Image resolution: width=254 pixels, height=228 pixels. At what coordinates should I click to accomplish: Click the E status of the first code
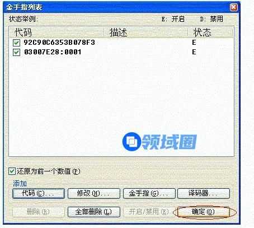click(x=194, y=43)
